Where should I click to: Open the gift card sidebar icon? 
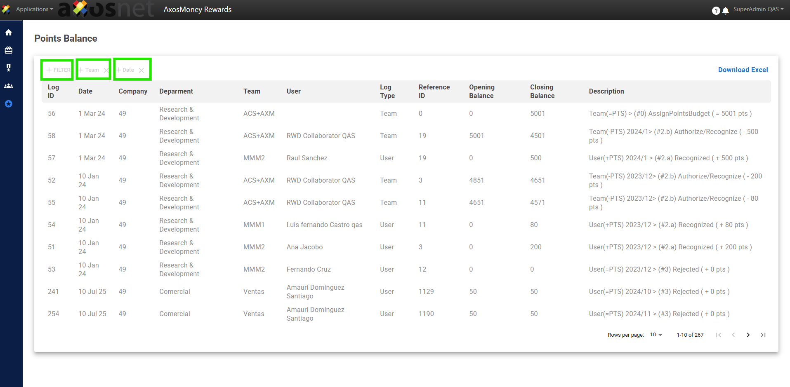(9, 50)
